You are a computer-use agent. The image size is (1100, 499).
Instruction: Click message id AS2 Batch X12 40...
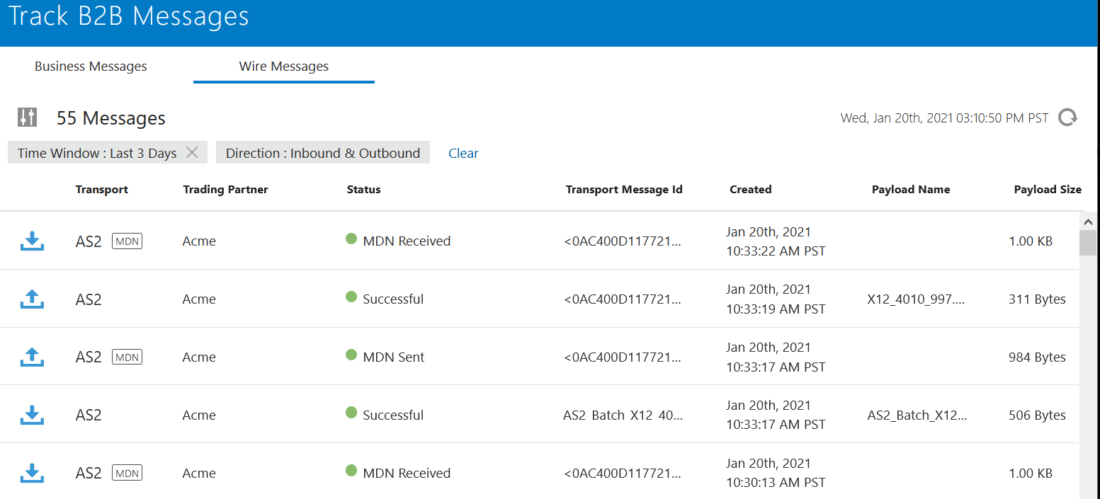(623, 415)
